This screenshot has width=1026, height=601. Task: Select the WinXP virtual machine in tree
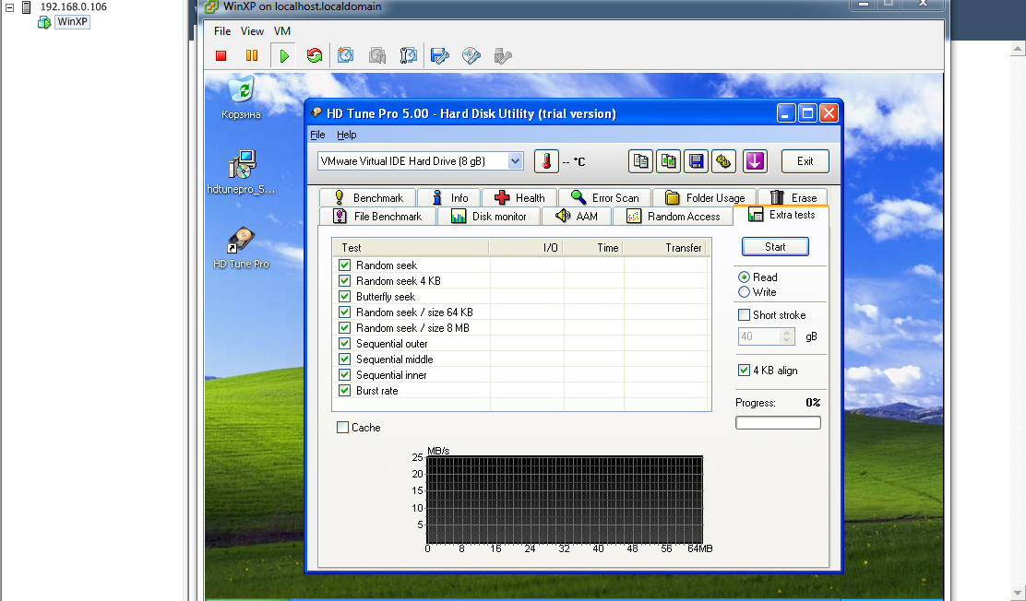72,21
